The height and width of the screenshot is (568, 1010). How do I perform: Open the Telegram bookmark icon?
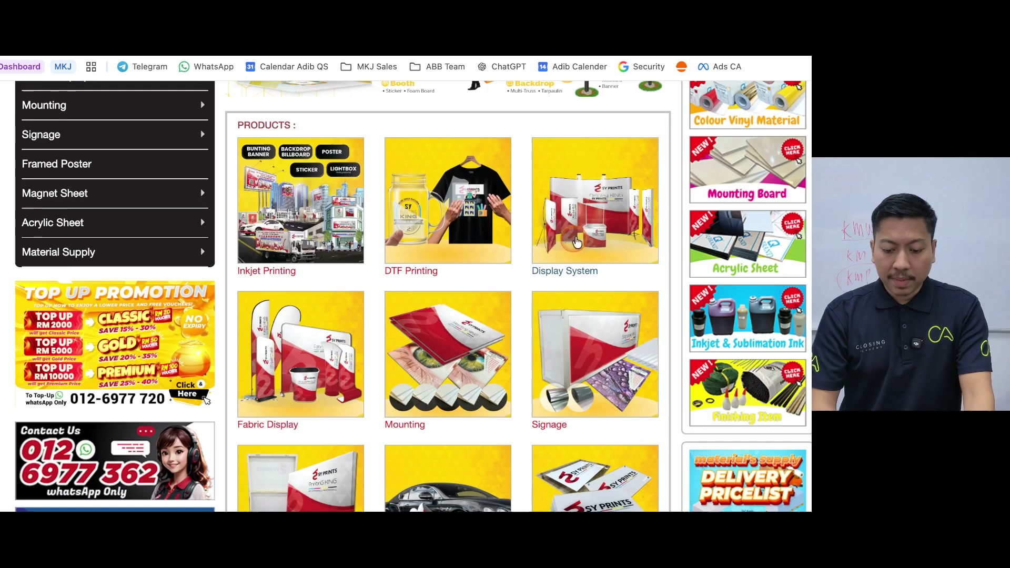(122, 67)
